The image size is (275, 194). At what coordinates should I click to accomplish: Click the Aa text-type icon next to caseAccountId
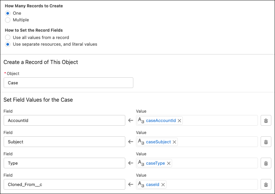tap(141, 120)
